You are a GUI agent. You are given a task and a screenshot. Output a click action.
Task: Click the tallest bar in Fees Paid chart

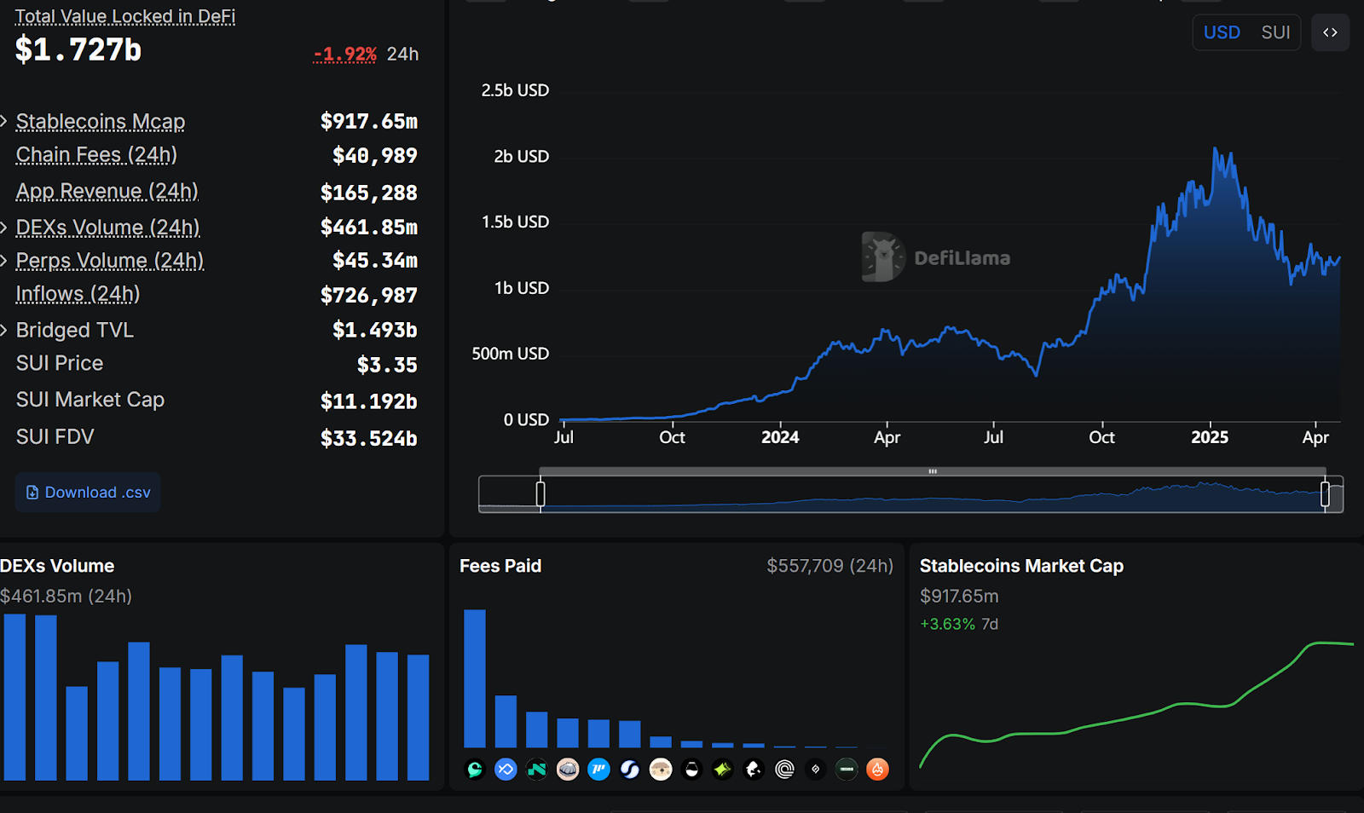(475, 677)
